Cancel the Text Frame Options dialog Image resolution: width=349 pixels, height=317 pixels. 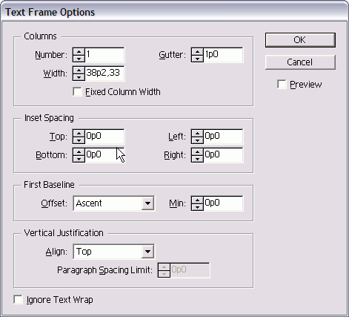click(300, 62)
